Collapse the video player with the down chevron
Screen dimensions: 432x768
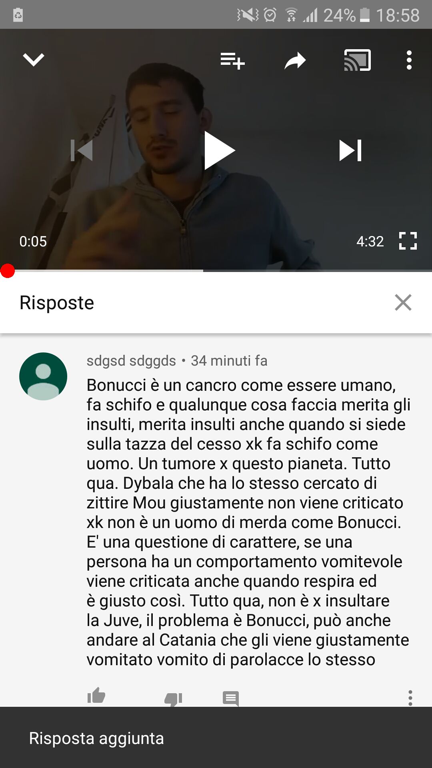click(x=34, y=60)
